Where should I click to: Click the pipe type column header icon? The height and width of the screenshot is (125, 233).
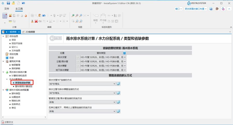click(125, 53)
